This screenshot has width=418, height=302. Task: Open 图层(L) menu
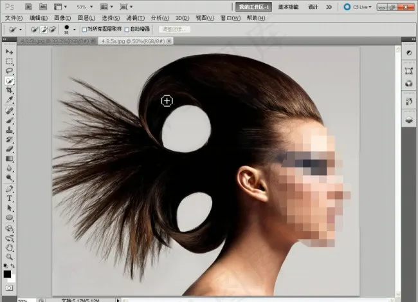pos(86,18)
